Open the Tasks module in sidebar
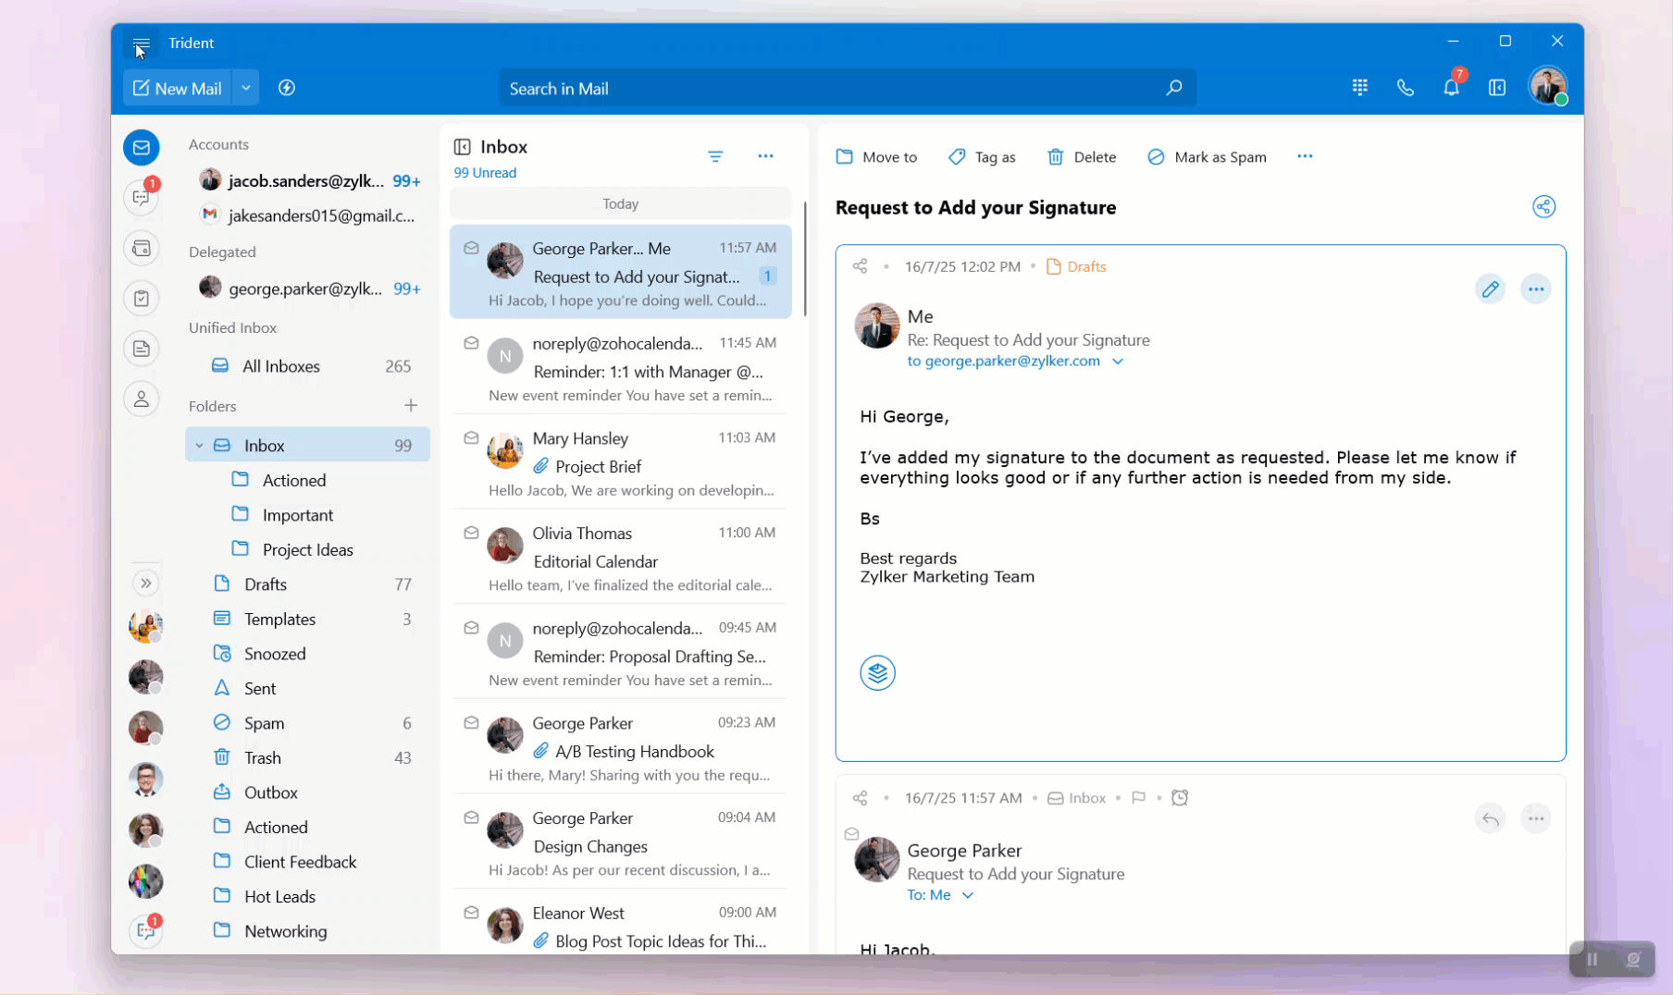Image resolution: width=1673 pixels, height=995 pixels. point(142,298)
